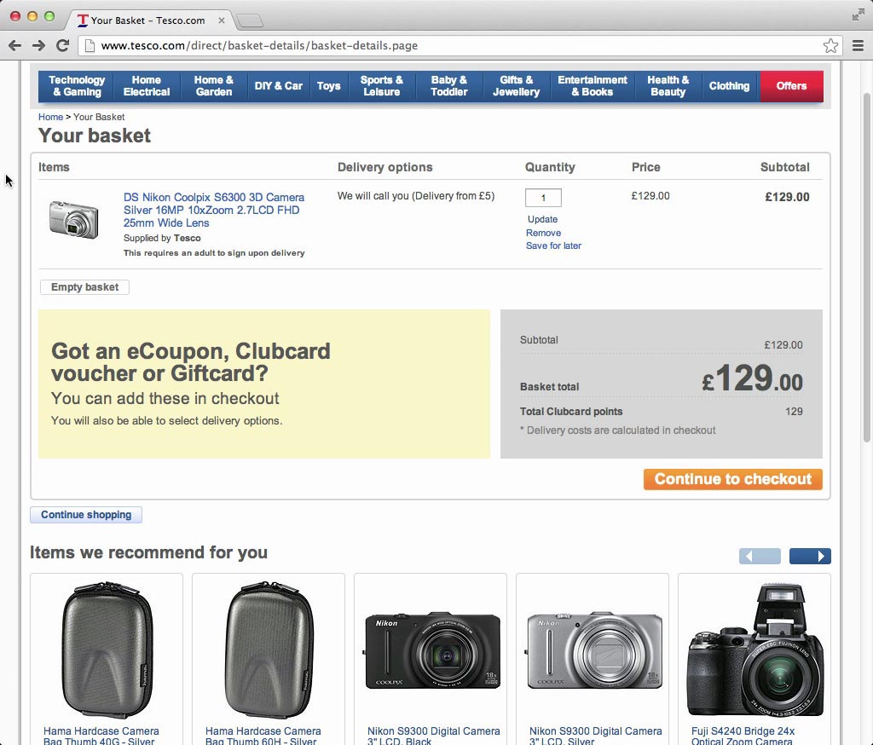Click the browser back arrow

[14, 46]
